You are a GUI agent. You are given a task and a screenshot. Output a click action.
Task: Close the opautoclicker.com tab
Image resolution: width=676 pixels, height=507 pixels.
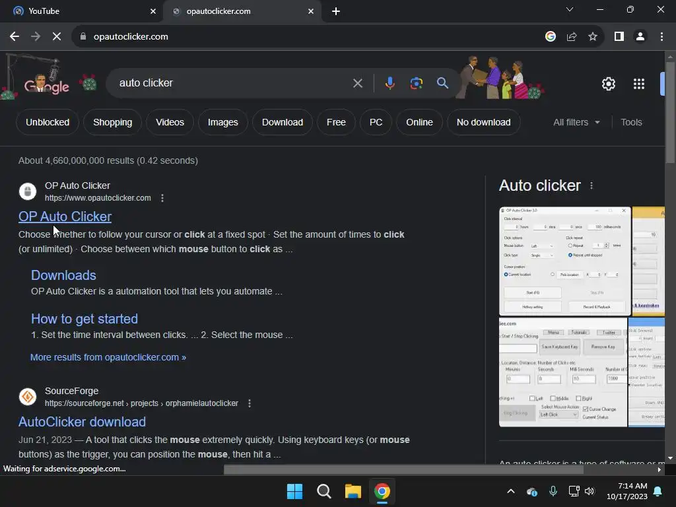coord(311,11)
